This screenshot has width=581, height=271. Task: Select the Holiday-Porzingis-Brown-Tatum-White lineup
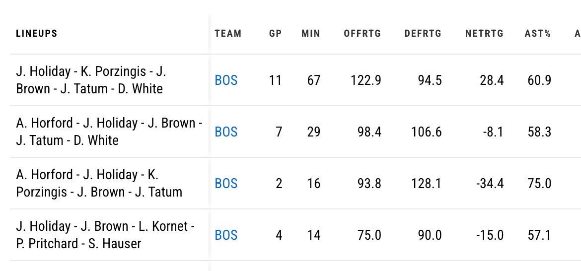coord(91,80)
